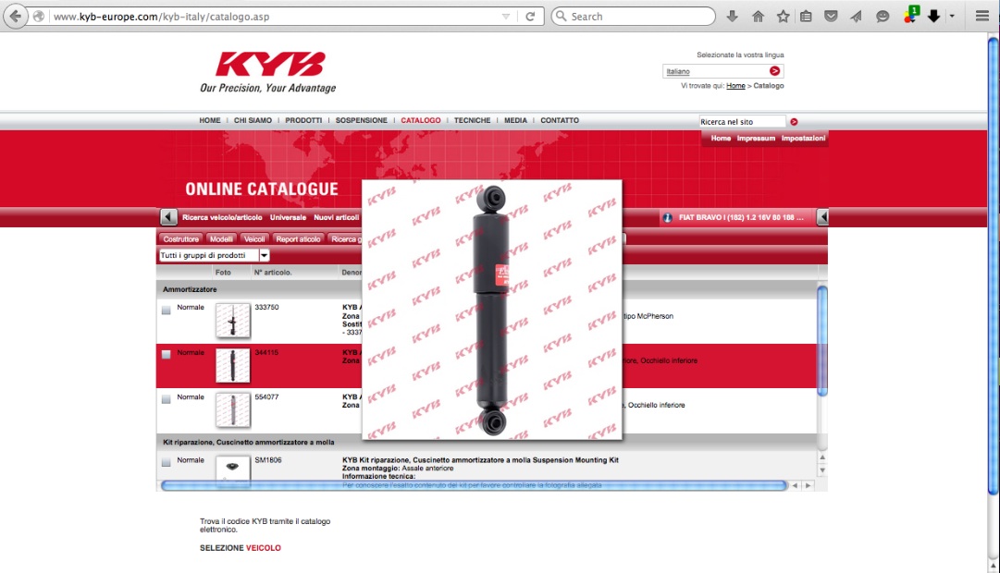Go back with the browser back arrow
1000x573 pixels.
coord(16,16)
